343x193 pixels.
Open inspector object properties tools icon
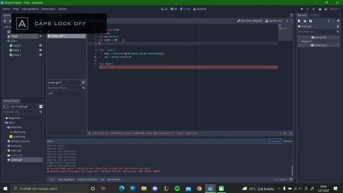(338, 26)
